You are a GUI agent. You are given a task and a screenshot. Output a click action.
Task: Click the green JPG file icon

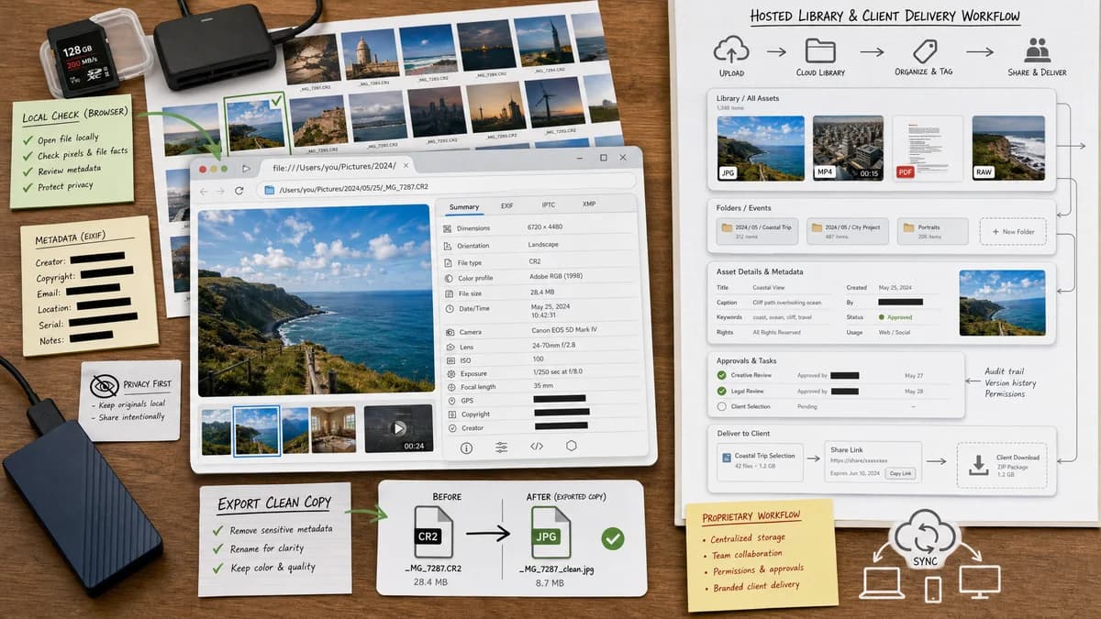point(551,532)
